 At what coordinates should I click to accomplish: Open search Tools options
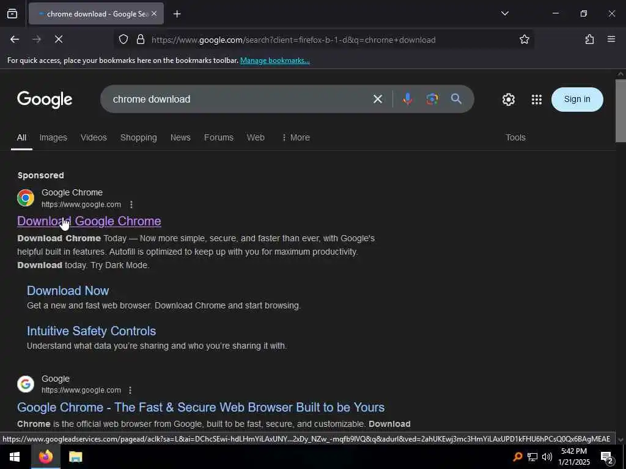[x=515, y=137]
